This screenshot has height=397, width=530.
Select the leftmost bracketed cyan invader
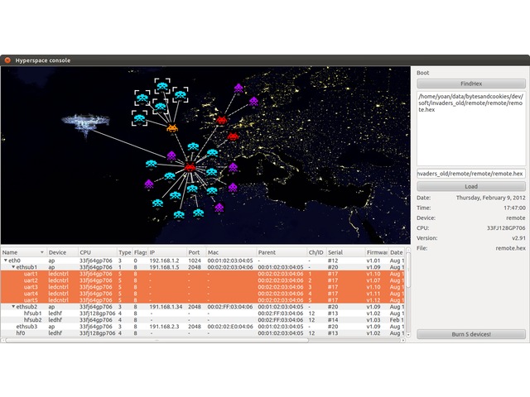tap(140, 118)
